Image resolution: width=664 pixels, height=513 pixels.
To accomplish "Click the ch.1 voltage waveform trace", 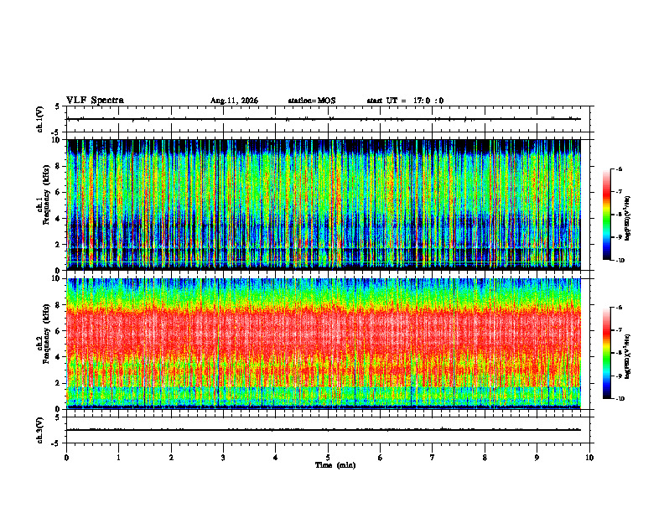I will [324, 119].
